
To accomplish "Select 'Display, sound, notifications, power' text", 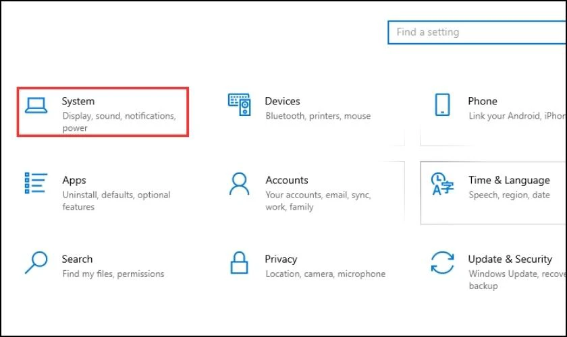I will (x=119, y=122).
